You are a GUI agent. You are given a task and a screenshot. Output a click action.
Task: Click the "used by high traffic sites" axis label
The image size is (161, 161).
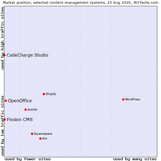tap(2, 38)
